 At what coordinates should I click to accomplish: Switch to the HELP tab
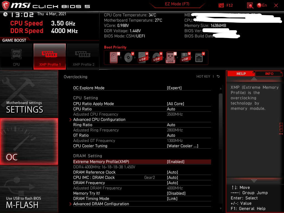(241, 73)
